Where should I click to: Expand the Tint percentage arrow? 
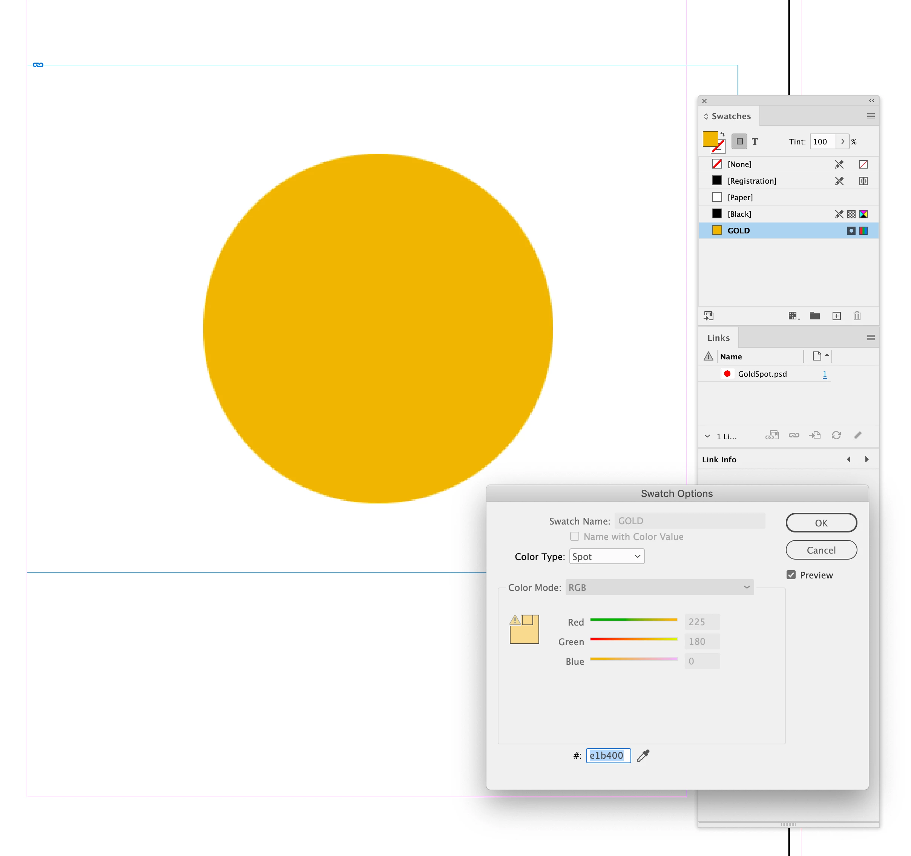(x=842, y=141)
